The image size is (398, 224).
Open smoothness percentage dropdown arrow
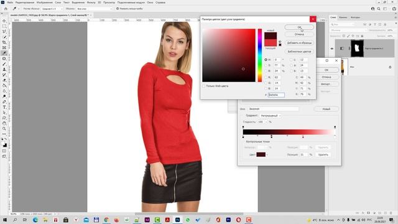pyautogui.click(x=266, y=122)
